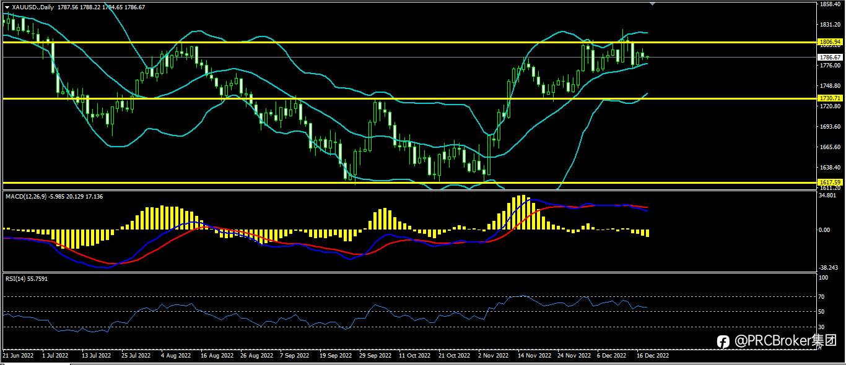Click the 25 Jul 2022 date label
846x365 pixels.
coord(136,356)
